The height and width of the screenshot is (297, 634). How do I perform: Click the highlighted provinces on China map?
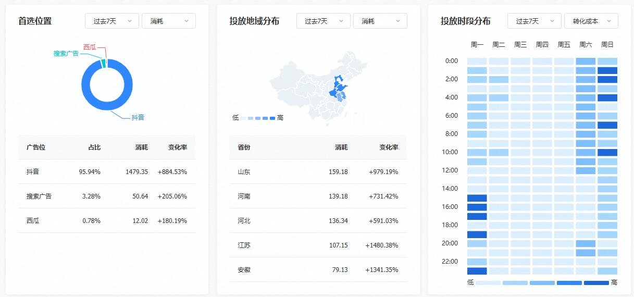point(338,90)
